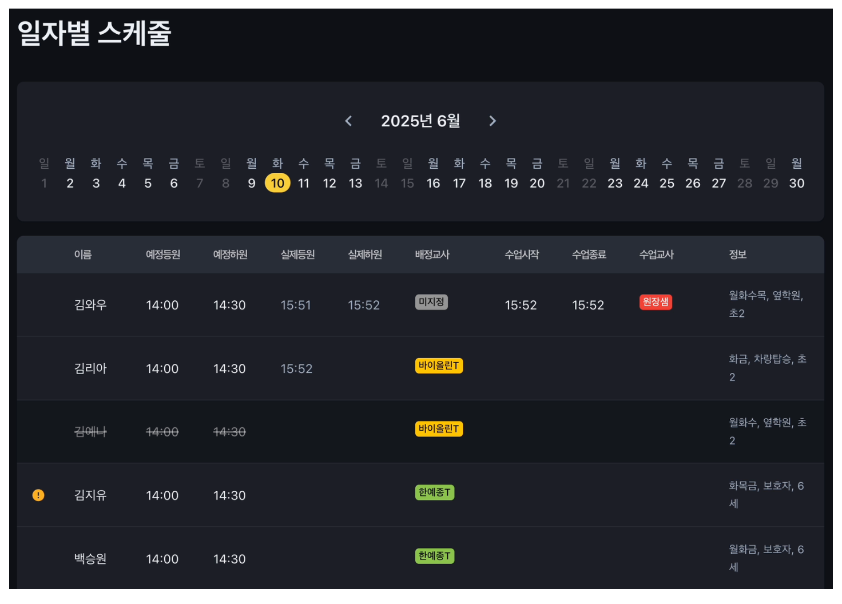Select struck-through student name 김예나

pyautogui.click(x=90, y=432)
